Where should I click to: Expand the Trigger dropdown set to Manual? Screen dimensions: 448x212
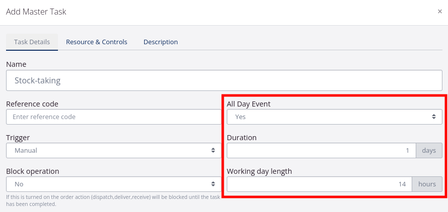113,150
